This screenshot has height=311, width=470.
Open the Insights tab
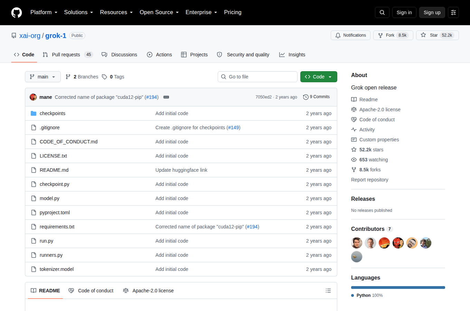coord(292,55)
